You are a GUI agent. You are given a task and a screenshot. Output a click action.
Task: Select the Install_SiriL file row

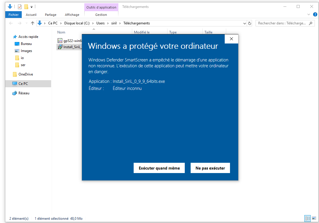pos(69,47)
